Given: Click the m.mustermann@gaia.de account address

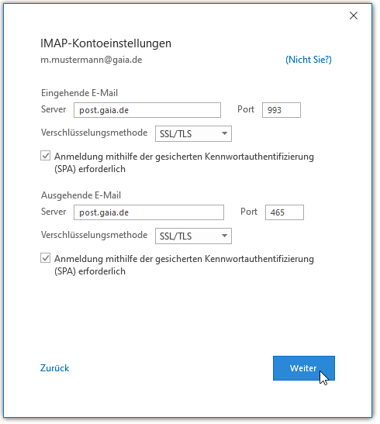Looking at the screenshot, I should click(92, 60).
